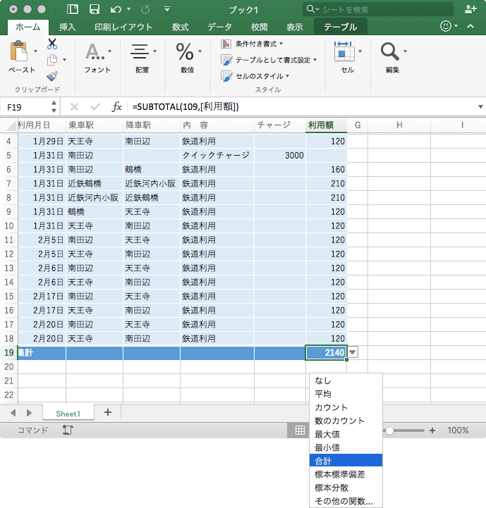The height and width of the screenshot is (508, 486).
Task: Open the フォント font group icon
Action: (95, 52)
